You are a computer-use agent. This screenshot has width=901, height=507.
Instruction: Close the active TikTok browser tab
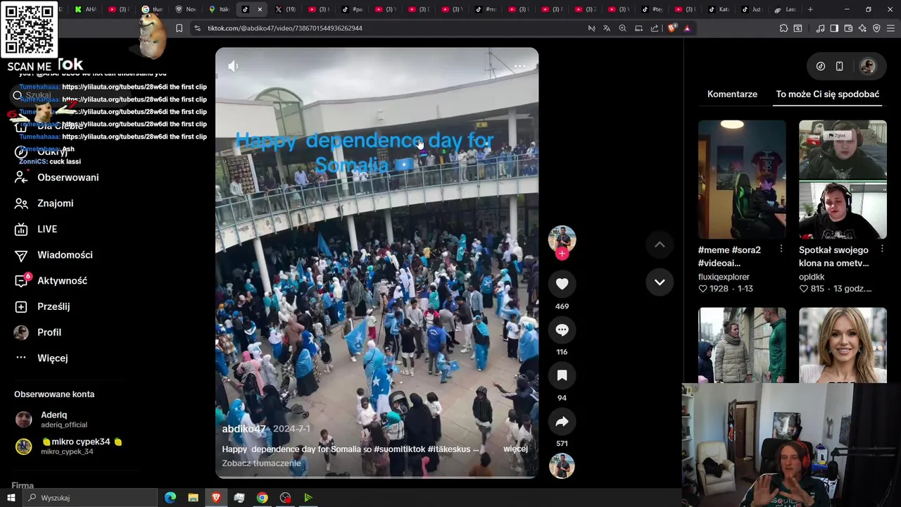point(260,9)
